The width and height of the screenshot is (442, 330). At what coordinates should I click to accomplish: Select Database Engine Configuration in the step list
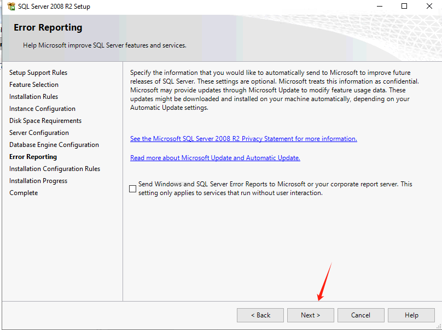(54, 145)
